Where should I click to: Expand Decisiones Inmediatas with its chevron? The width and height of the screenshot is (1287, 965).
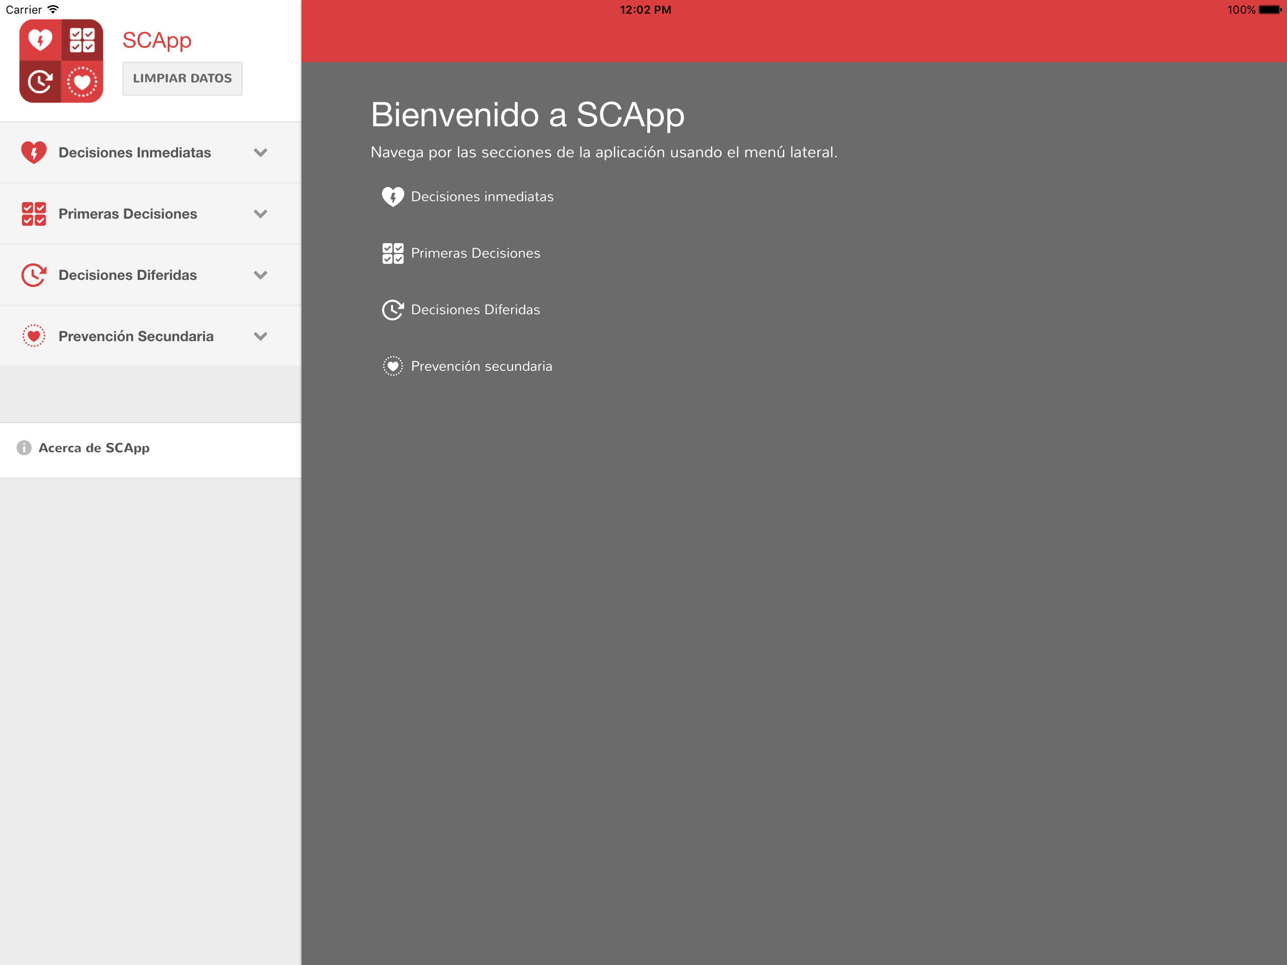point(260,153)
